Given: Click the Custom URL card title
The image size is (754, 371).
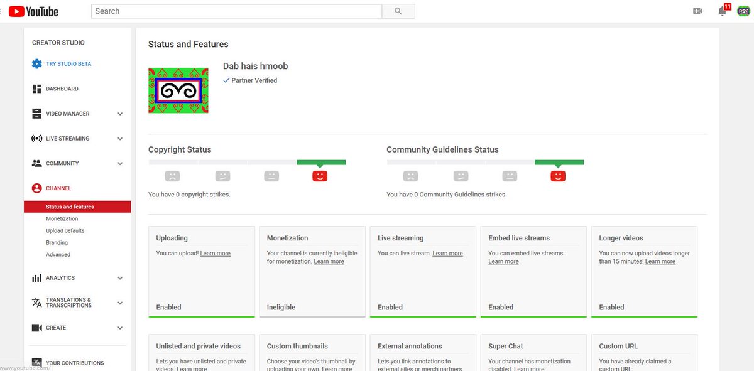Looking at the screenshot, I should [x=619, y=346].
